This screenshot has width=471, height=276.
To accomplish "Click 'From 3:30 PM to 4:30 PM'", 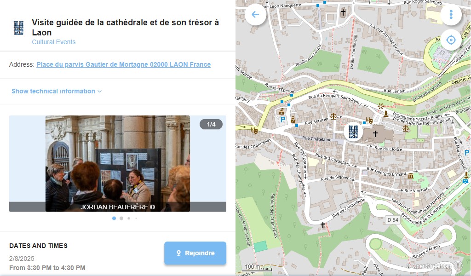I will point(47,268).
